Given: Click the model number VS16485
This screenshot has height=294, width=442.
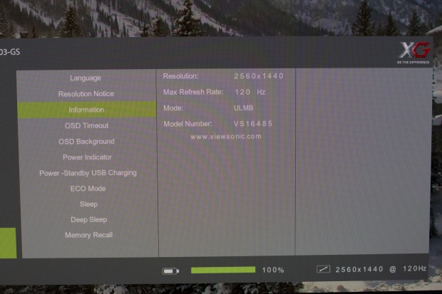Looking at the screenshot, I should (x=253, y=124).
